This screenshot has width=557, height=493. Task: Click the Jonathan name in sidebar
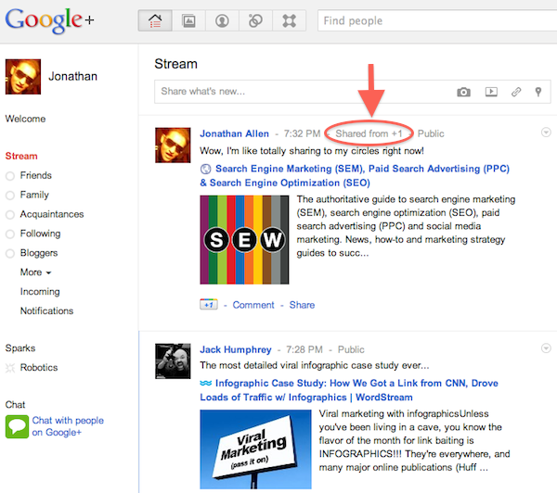pos(72,76)
